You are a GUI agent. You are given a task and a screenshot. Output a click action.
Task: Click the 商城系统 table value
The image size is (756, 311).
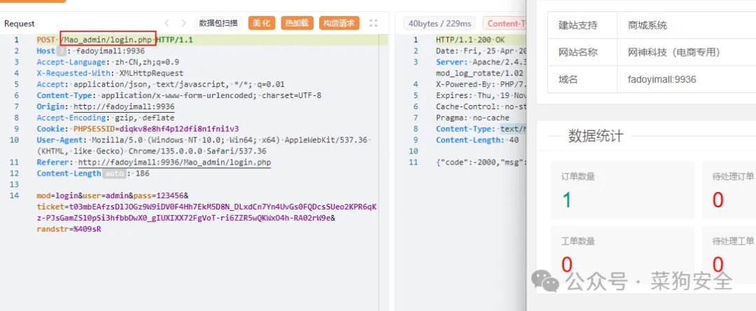tap(647, 25)
